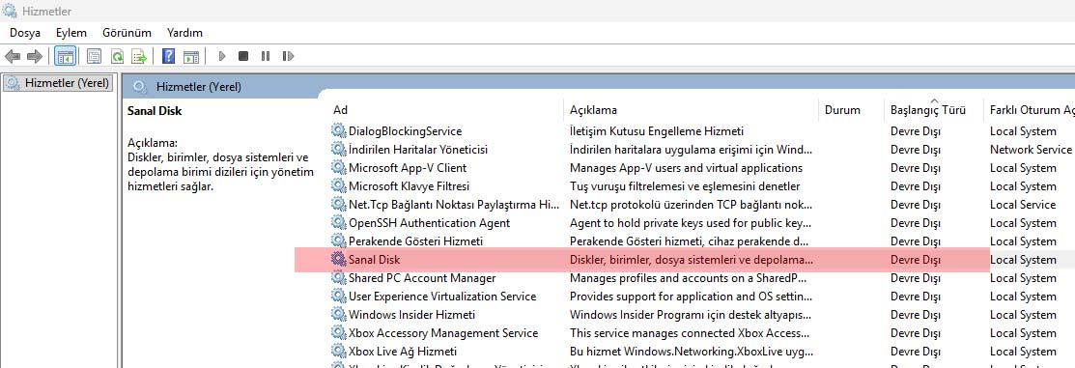This screenshot has height=368, width=1075.
Task: Select the Perakende Gösteri Hizmeti service name
Action: point(415,241)
